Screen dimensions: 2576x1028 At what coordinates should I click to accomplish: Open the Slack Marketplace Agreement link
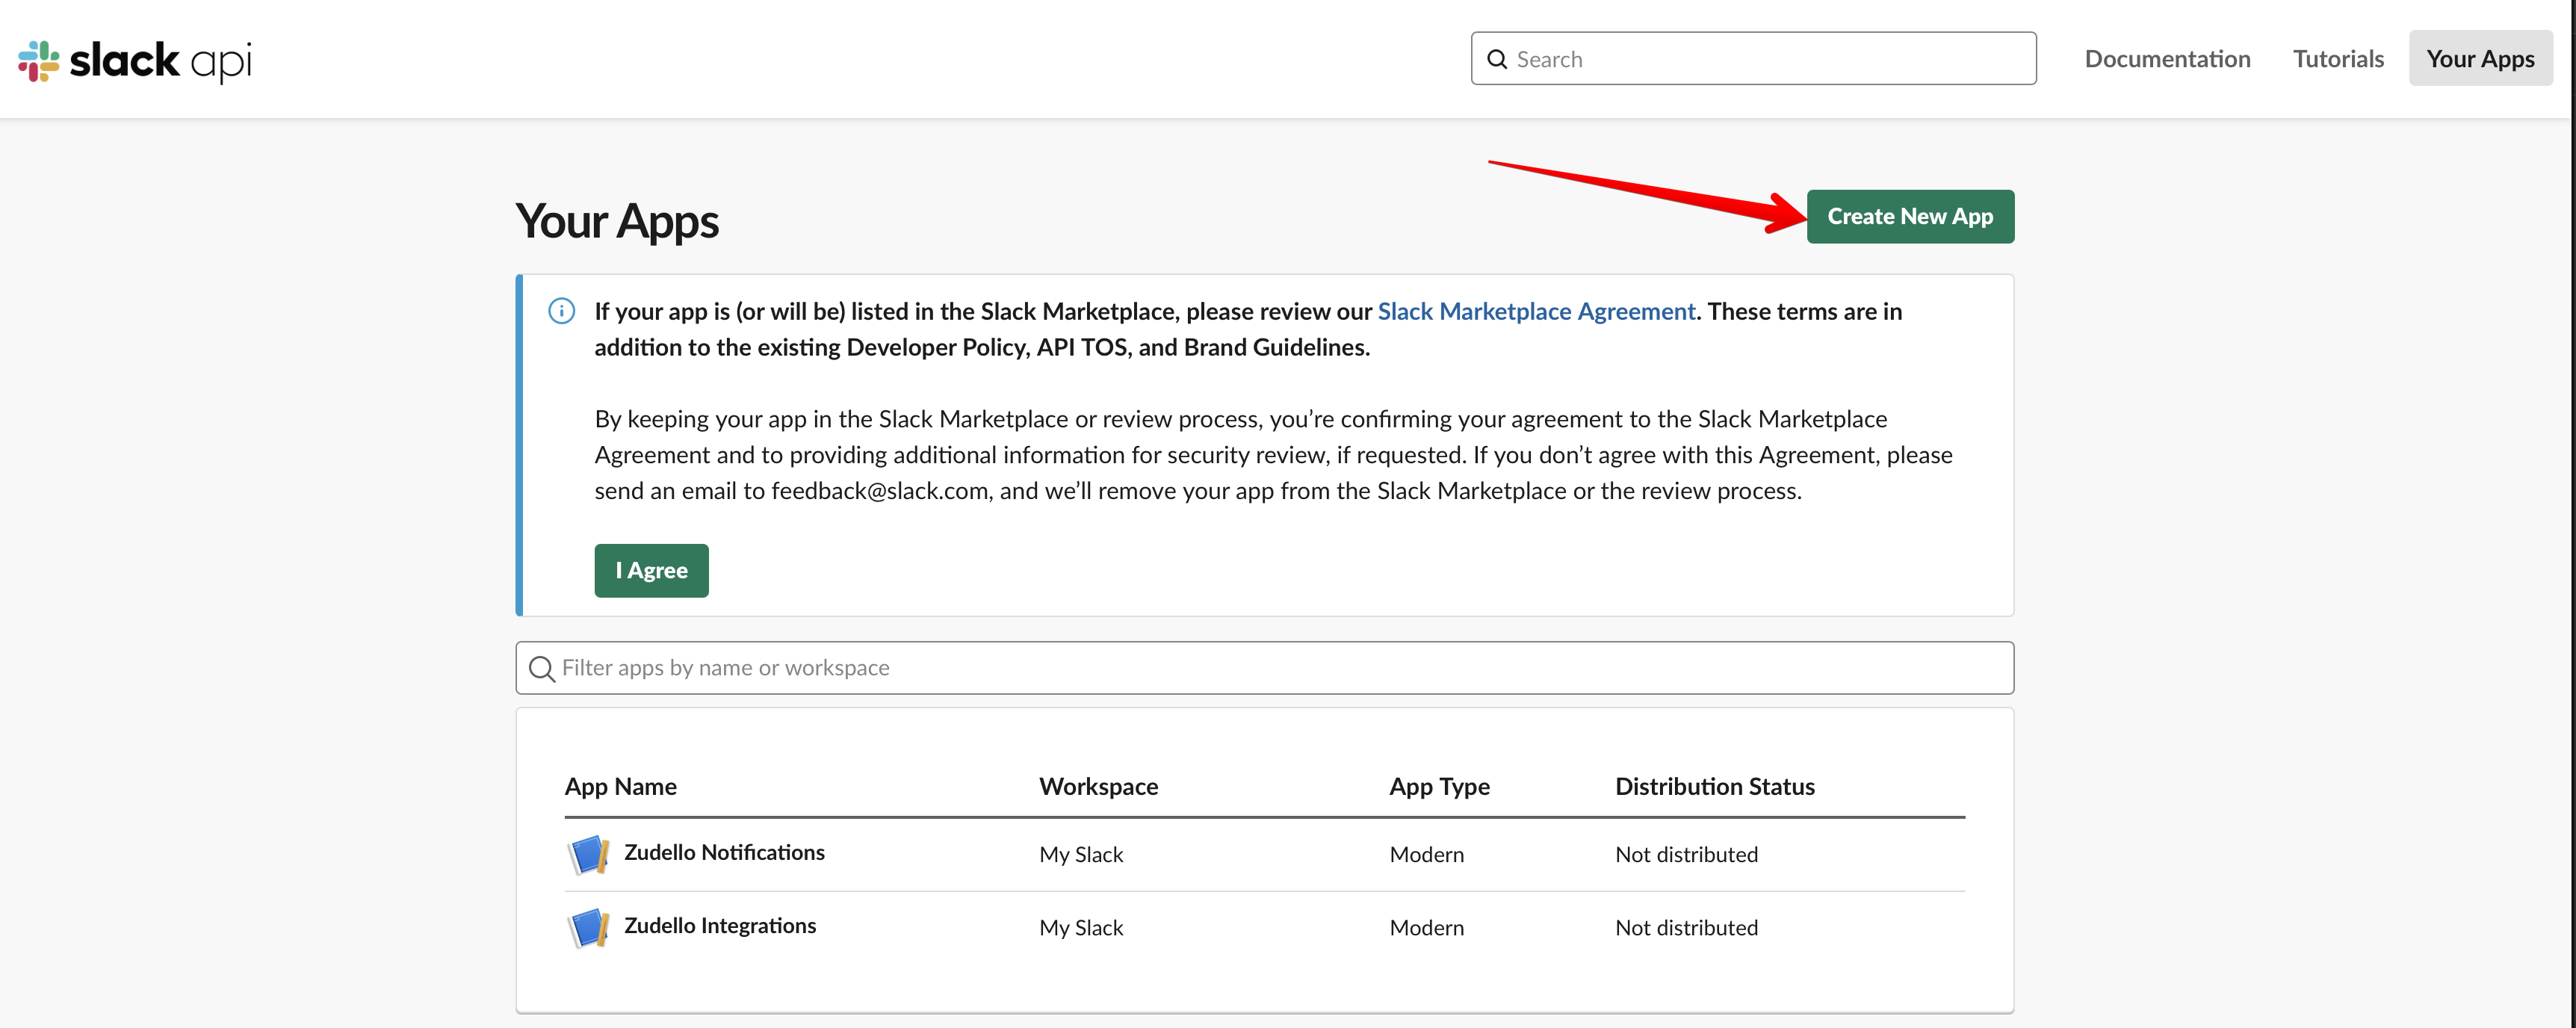tap(1535, 311)
